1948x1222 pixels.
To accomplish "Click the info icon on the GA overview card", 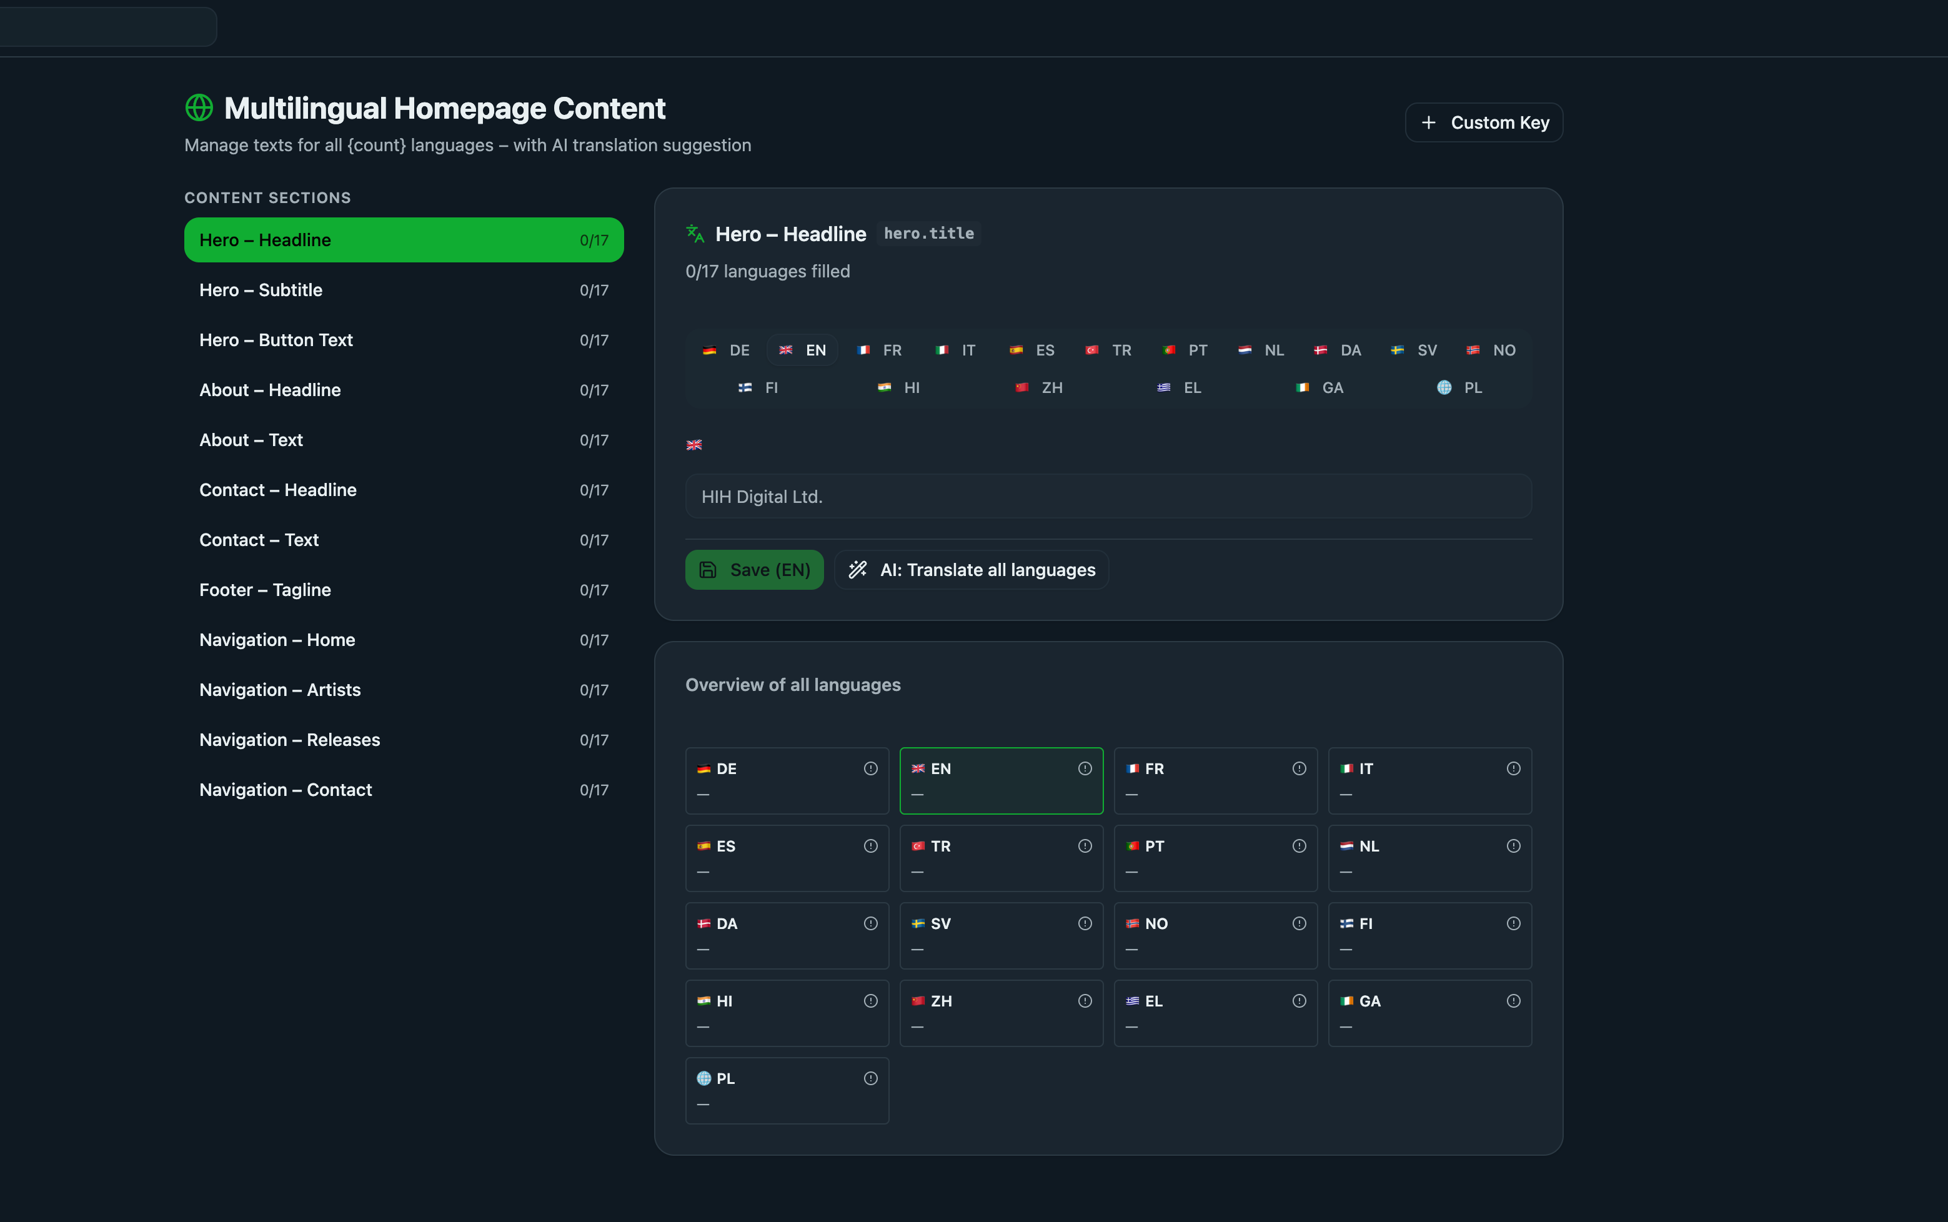I will pos(1513,1001).
